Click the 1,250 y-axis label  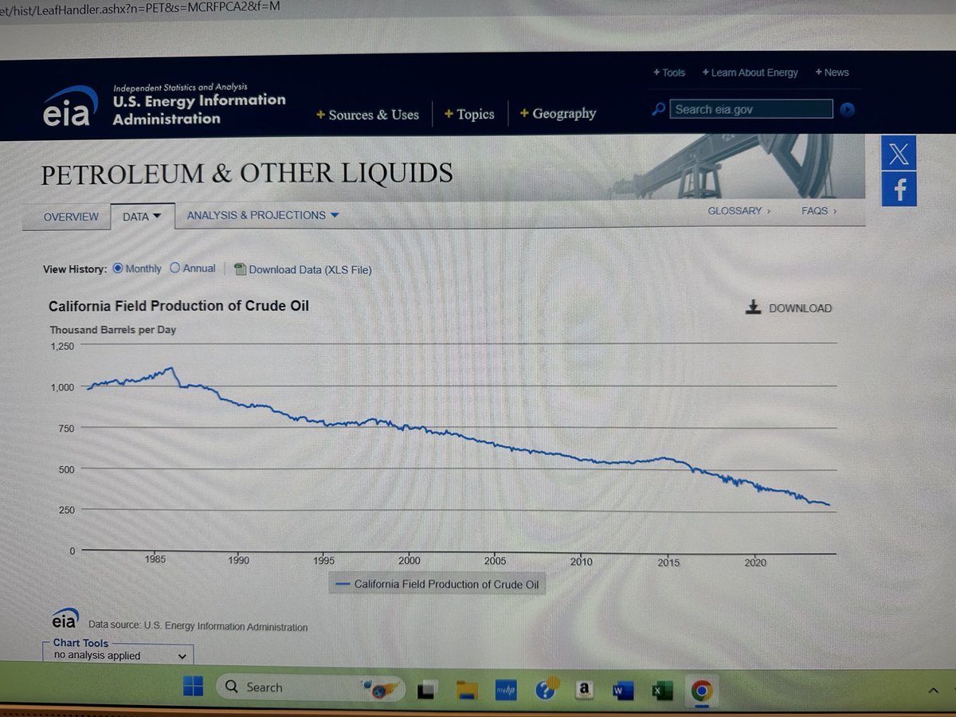click(61, 347)
